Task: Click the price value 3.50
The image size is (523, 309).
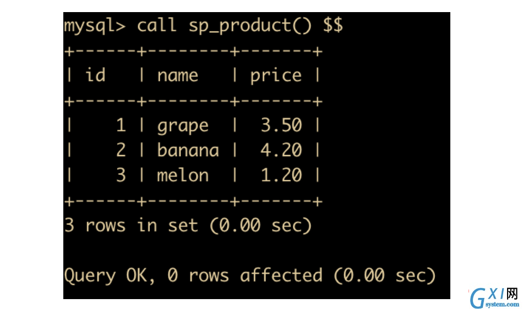Action: (x=281, y=125)
